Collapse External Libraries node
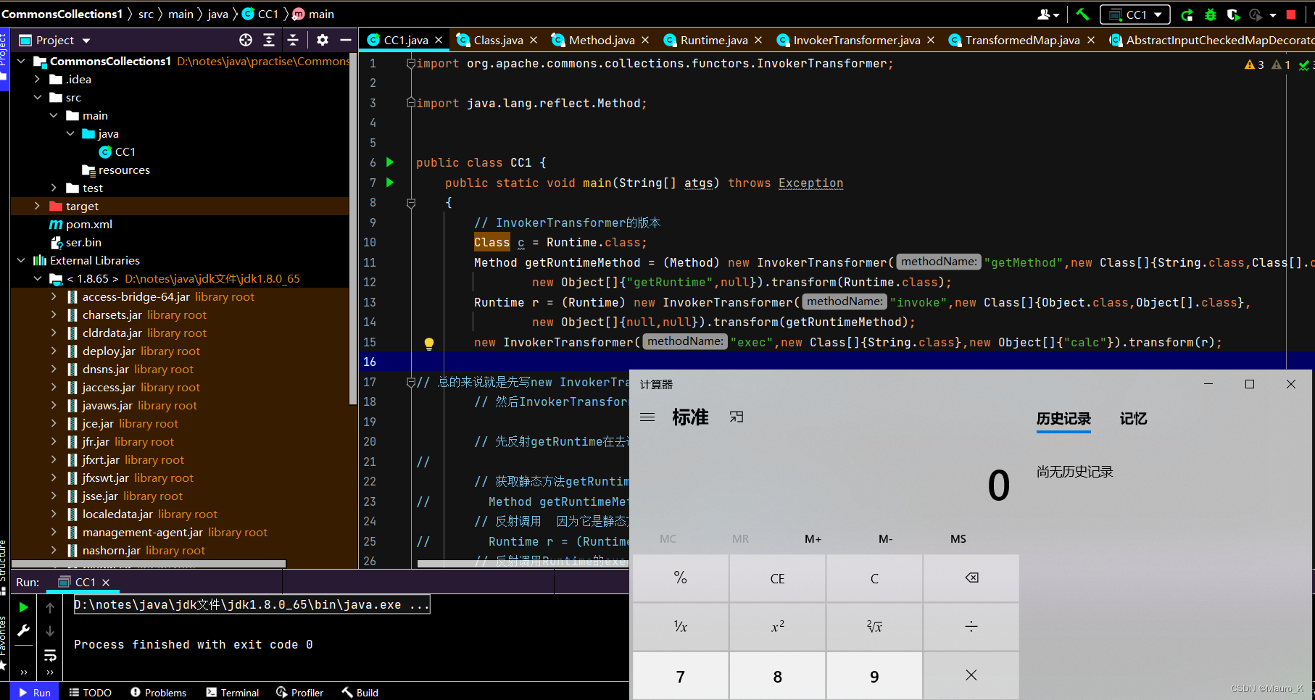Image resolution: width=1315 pixels, height=700 pixels. (21, 260)
